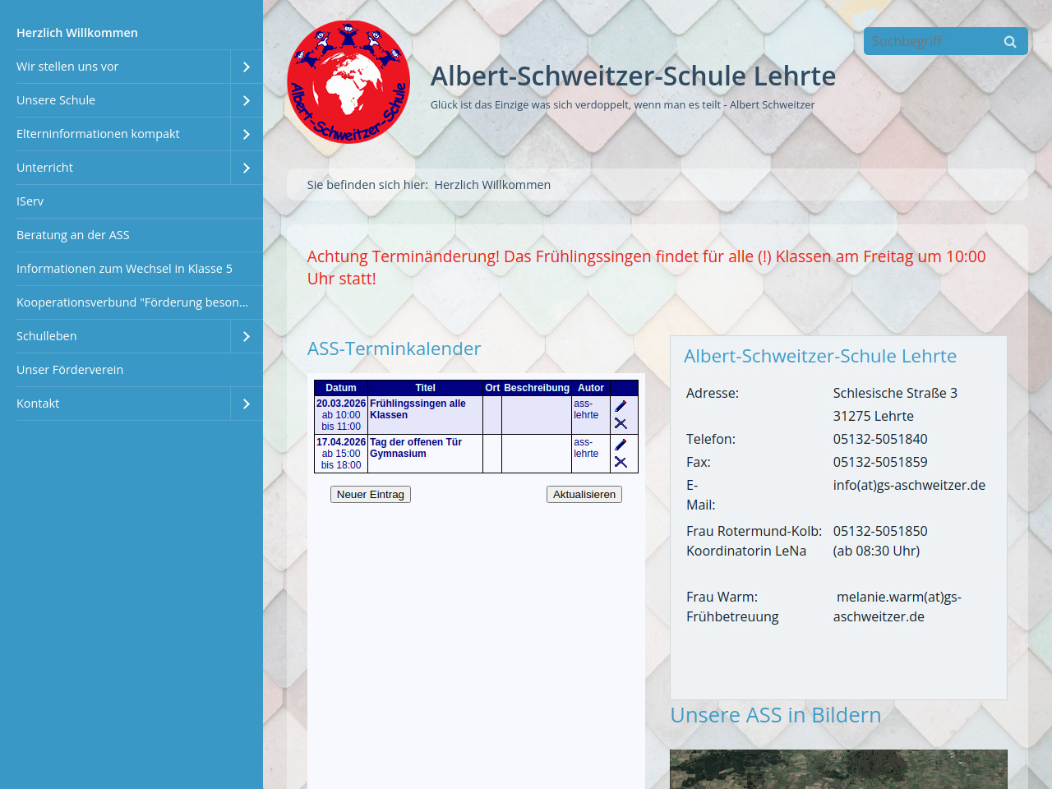Click the Herzlich Willkommen breadcrumb link
1052x789 pixels.
tap(492, 185)
